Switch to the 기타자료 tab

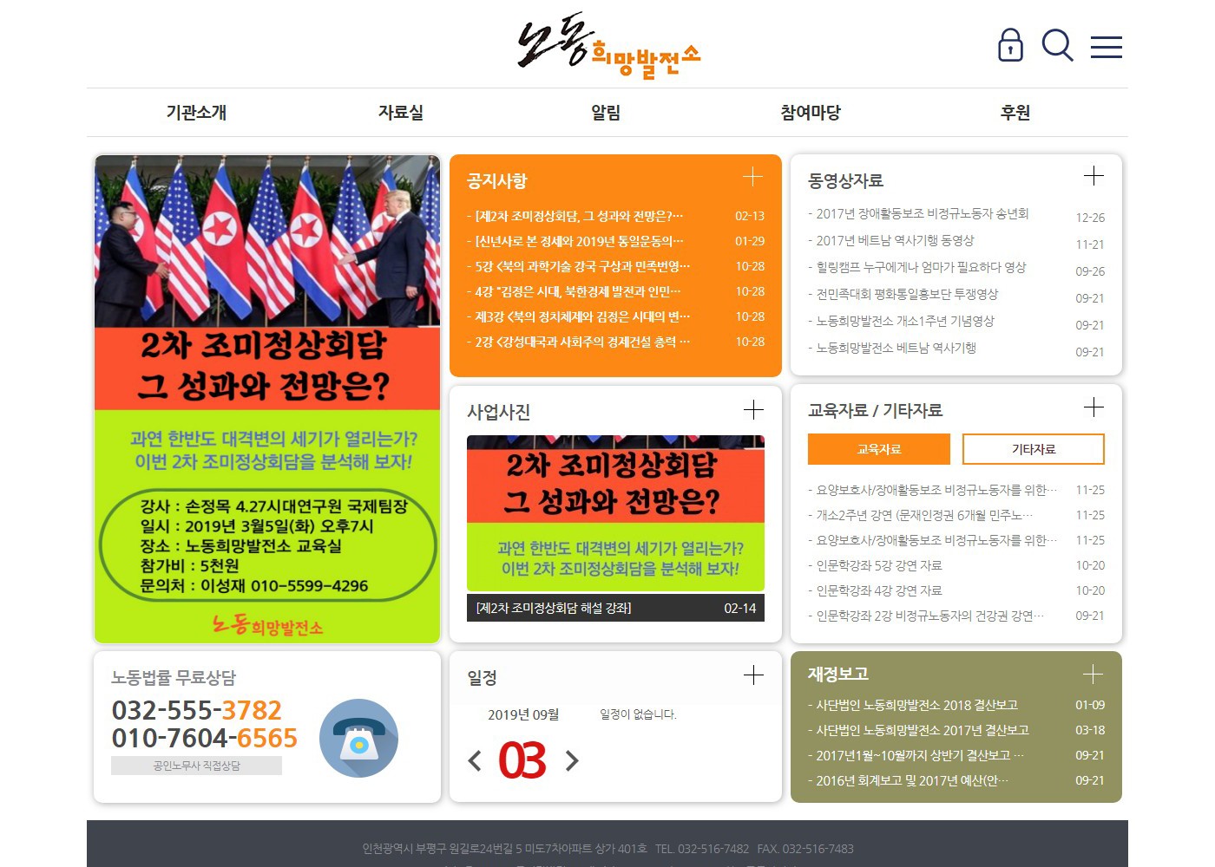1033,449
